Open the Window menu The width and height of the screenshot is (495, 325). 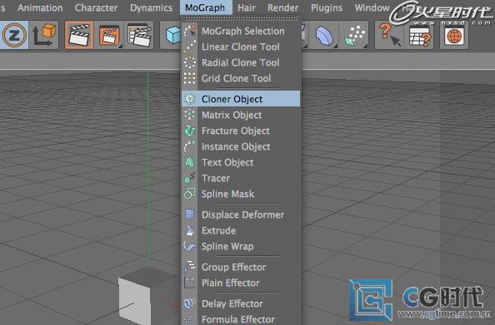tap(372, 7)
